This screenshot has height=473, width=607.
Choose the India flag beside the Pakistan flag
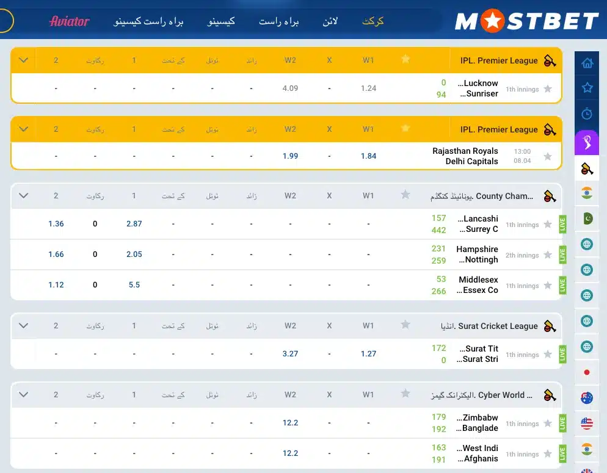587,193
